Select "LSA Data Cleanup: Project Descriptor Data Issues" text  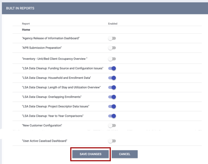pyautogui.click(x=56, y=106)
